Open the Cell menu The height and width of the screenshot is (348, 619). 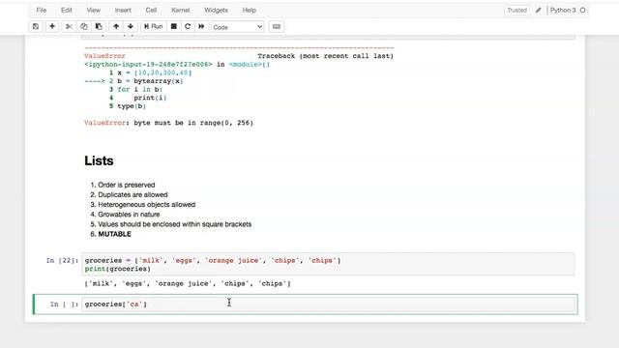[x=151, y=11]
